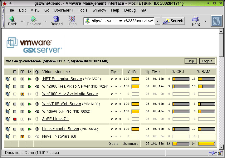Click reset icon for .NET Enterprise Server

(37, 79)
